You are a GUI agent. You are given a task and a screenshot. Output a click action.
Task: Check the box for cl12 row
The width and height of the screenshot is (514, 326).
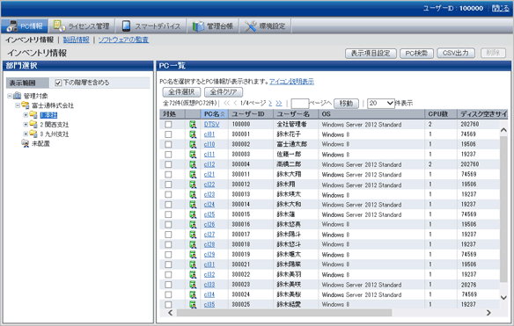168,164
